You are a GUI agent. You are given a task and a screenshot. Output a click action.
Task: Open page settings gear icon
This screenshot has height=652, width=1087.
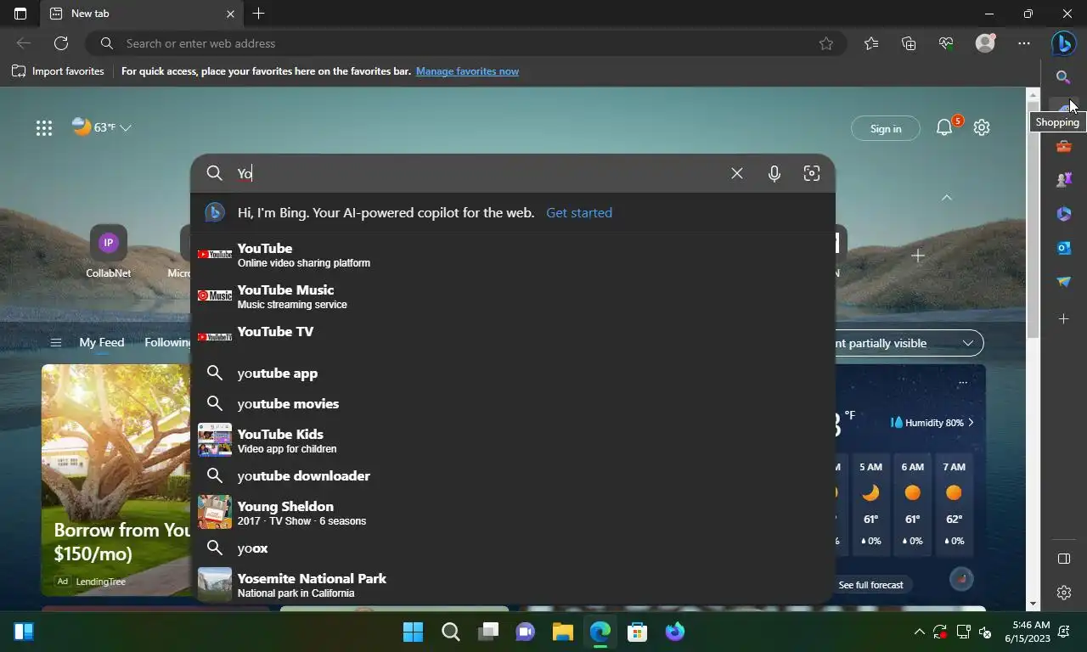pos(982,127)
